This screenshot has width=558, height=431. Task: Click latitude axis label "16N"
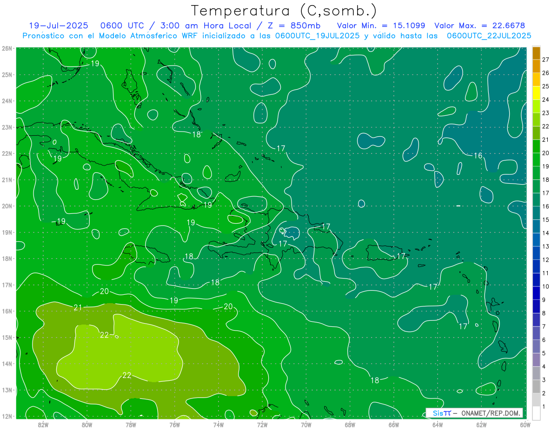pos(7,311)
